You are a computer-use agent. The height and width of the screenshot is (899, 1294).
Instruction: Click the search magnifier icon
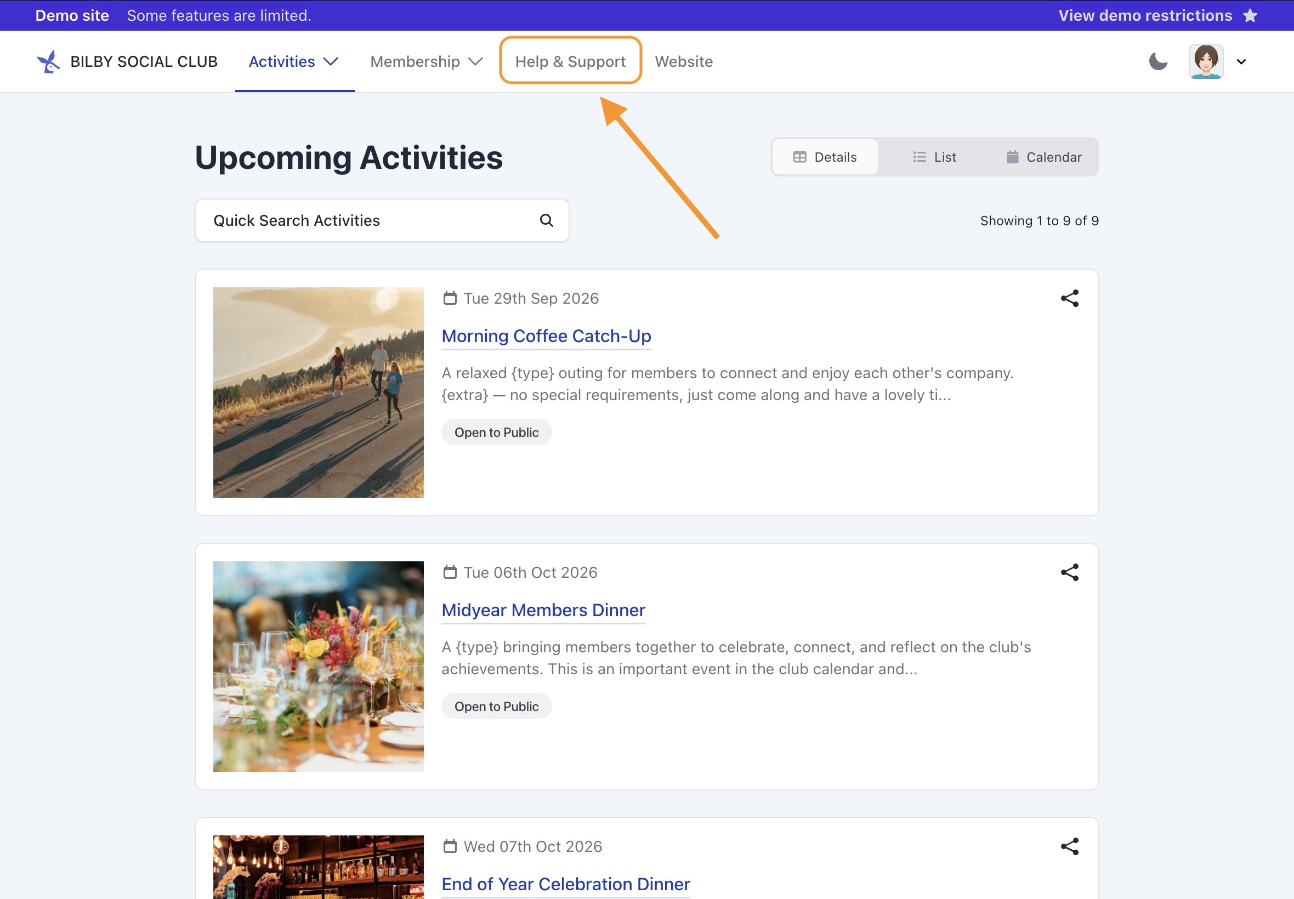click(x=546, y=220)
